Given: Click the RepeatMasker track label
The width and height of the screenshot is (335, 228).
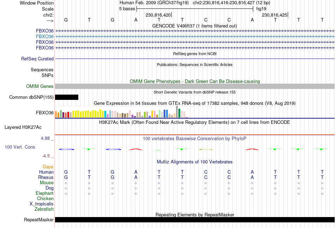Looking at the screenshot, I should coord(39,220).
